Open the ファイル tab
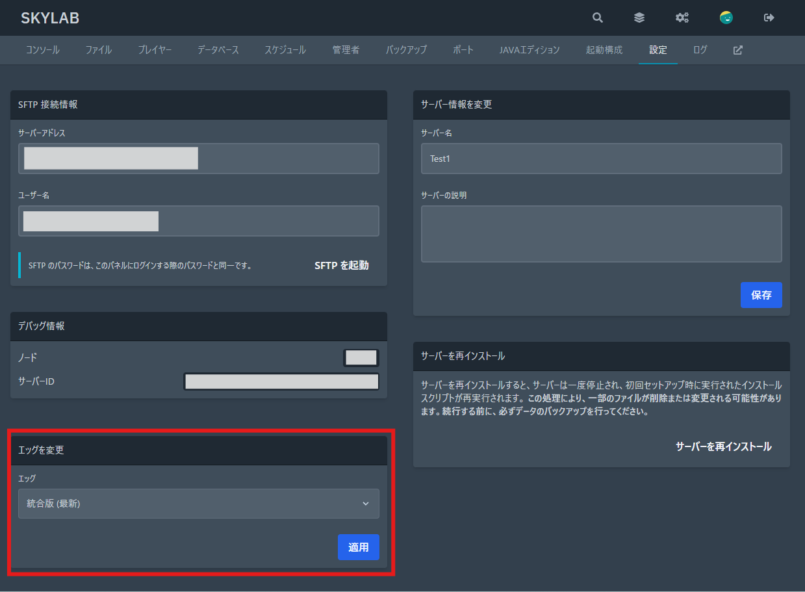Image resolution: width=805 pixels, height=592 pixels. point(99,50)
